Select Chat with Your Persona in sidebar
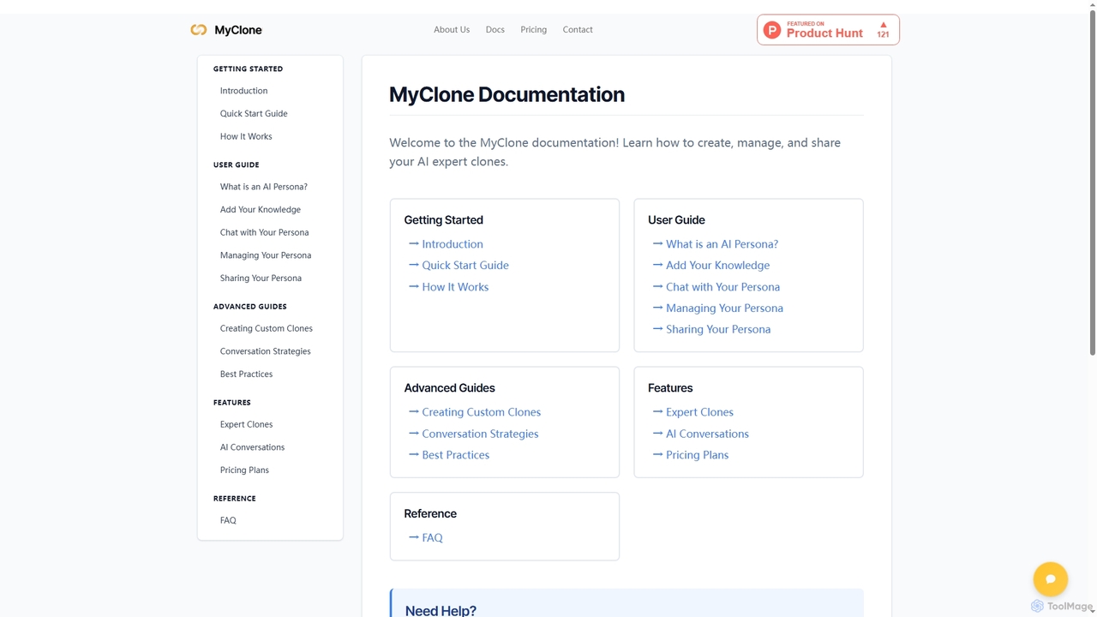The image size is (1097, 617). [x=264, y=233]
